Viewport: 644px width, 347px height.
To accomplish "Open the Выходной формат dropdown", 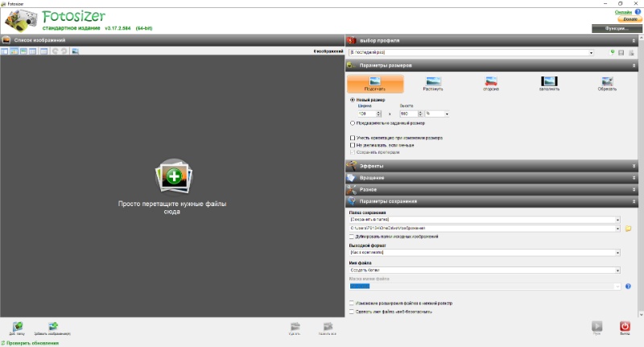I will click(617, 253).
